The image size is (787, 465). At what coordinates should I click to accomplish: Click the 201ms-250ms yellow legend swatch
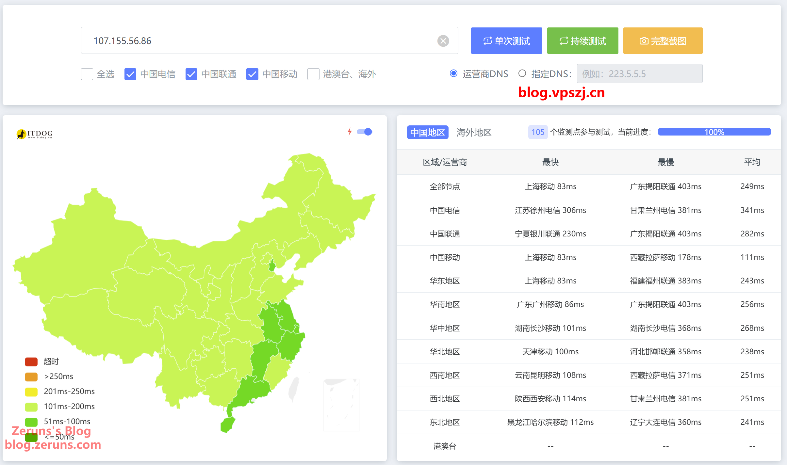coord(31,392)
